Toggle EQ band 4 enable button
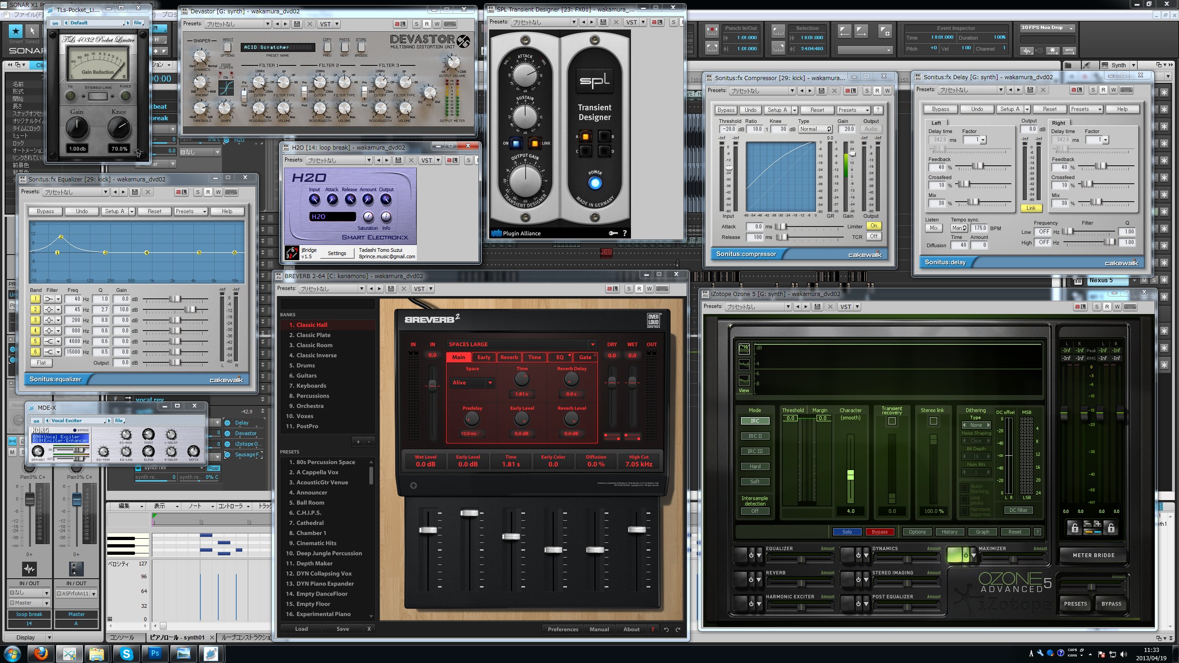This screenshot has width=1179, height=663. [35, 331]
